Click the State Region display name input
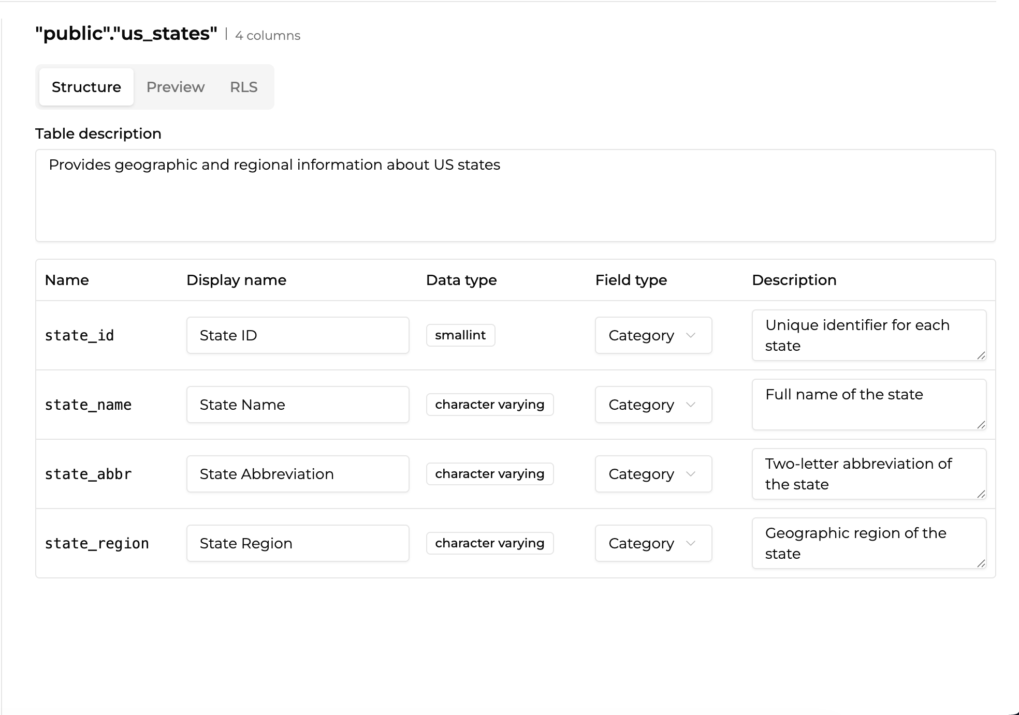The width and height of the screenshot is (1019, 715). tap(298, 543)
